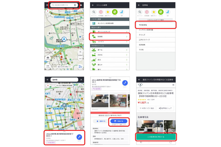Select green genre tab on ジャンル検索 screen
The image size is (221, 147).
click(115, 12)
